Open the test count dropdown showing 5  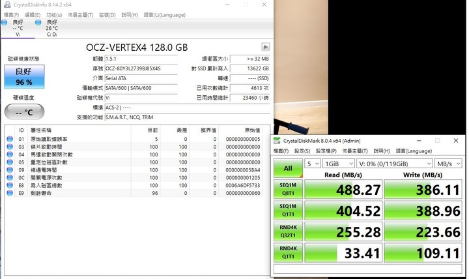[313, 164]
